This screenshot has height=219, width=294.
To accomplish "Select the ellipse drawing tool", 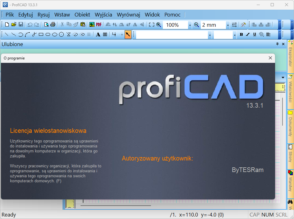I will point(55,34).
